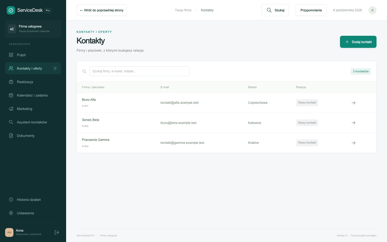Open Serwis Beta row arrow
This screenshot has width=387, height=242.
(353, 123)
